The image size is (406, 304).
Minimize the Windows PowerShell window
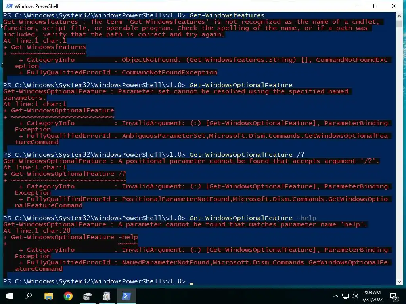pyautogui.click(x=358, y=6)
